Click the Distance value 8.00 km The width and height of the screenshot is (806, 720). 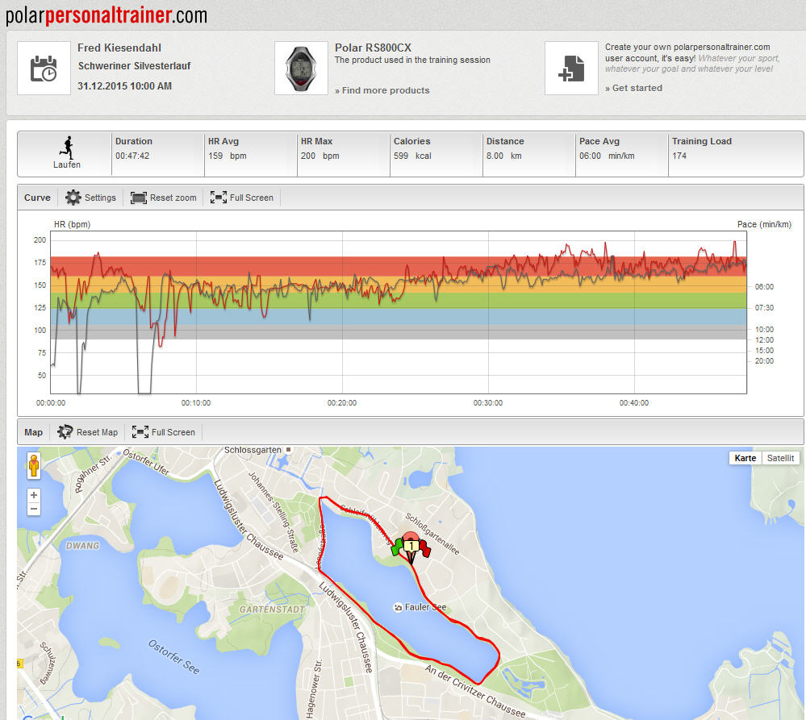coord(503,156)
